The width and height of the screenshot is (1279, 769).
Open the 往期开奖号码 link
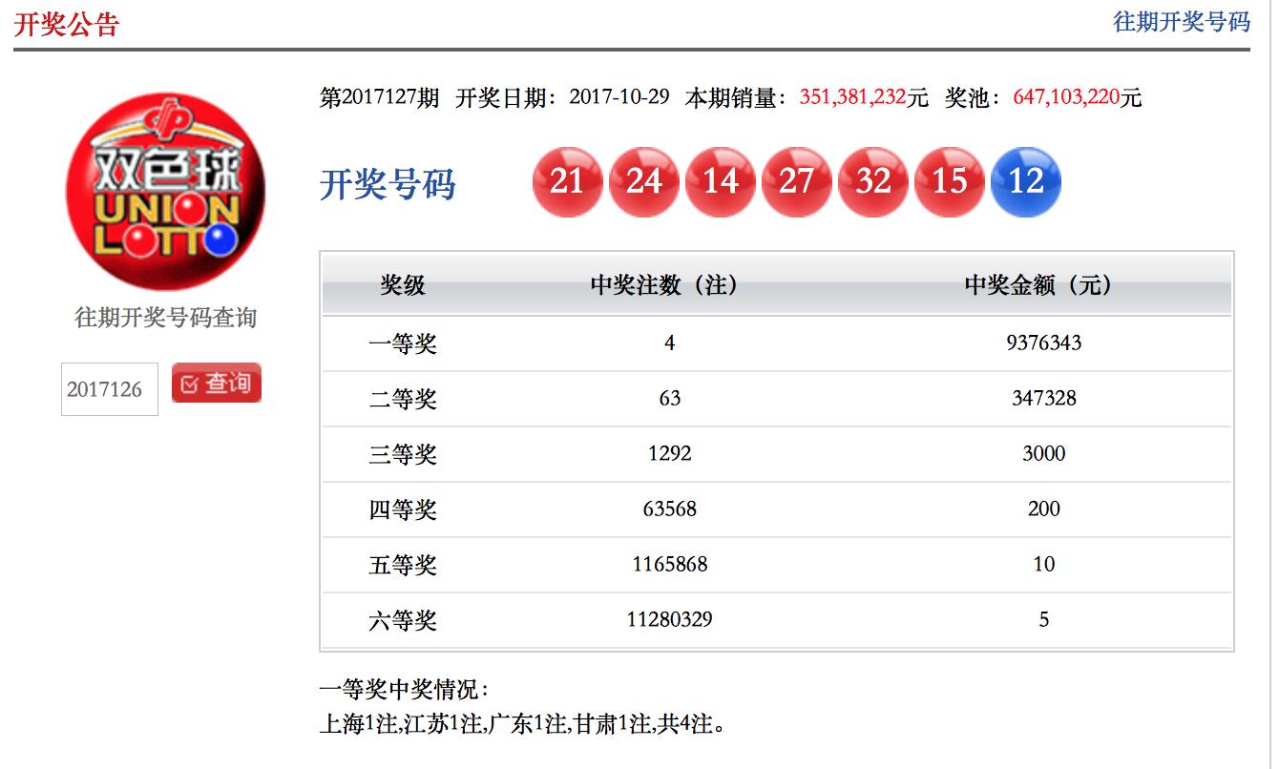[x=1182, y=22]
